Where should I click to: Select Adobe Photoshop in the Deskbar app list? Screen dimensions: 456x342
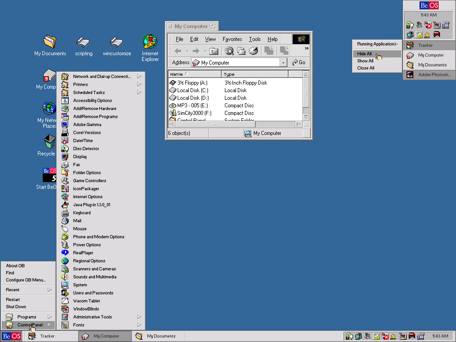coord(429,75)
